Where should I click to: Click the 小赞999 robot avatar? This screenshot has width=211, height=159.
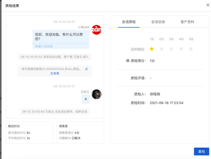[x=97, y=30]
